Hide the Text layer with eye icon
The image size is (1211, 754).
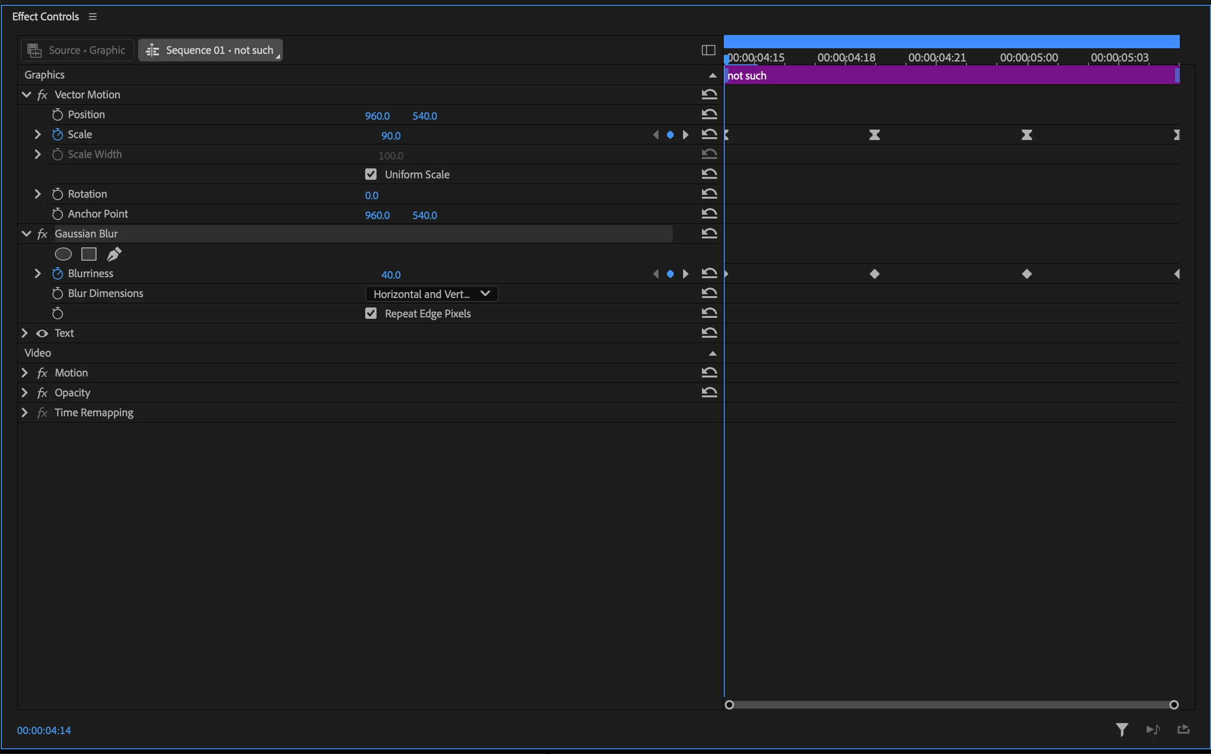[x=42, y=333]
